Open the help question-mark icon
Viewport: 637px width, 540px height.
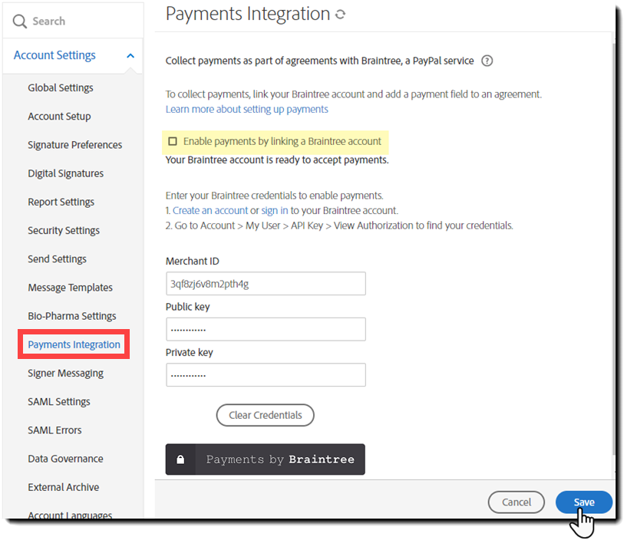tap(487, 61)
